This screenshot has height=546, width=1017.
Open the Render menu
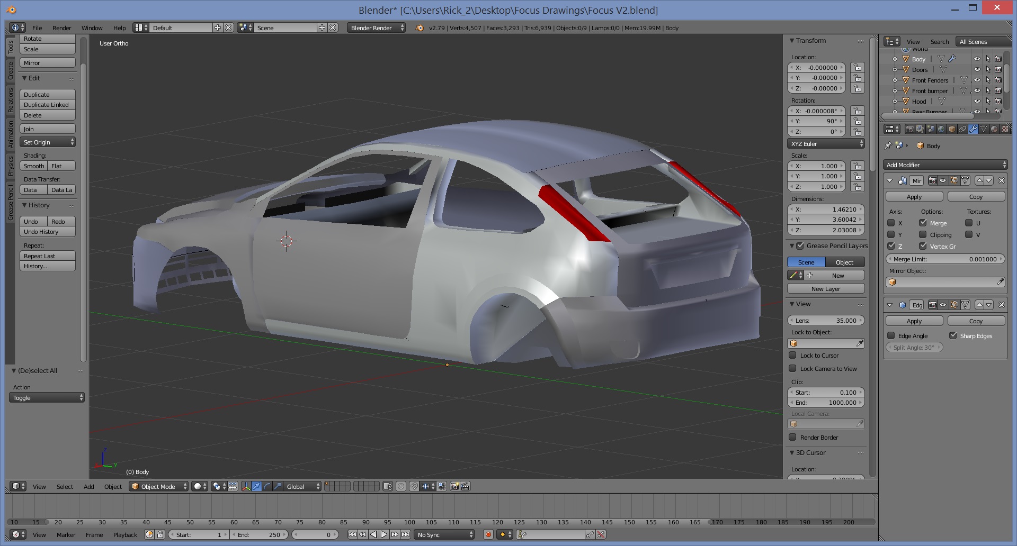click(61, 28)
